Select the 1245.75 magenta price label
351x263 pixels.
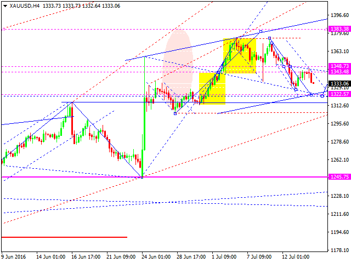click(339, 176)
